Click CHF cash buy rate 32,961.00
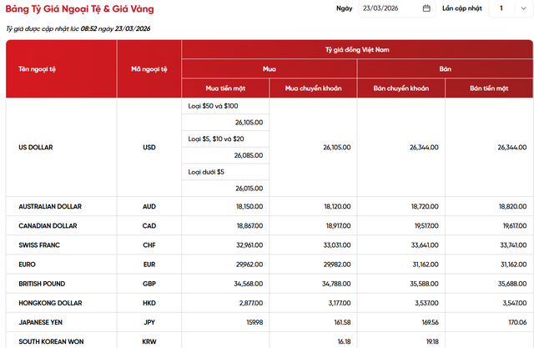The width and height of the screenshot is (534, 348). click(249, 245)
